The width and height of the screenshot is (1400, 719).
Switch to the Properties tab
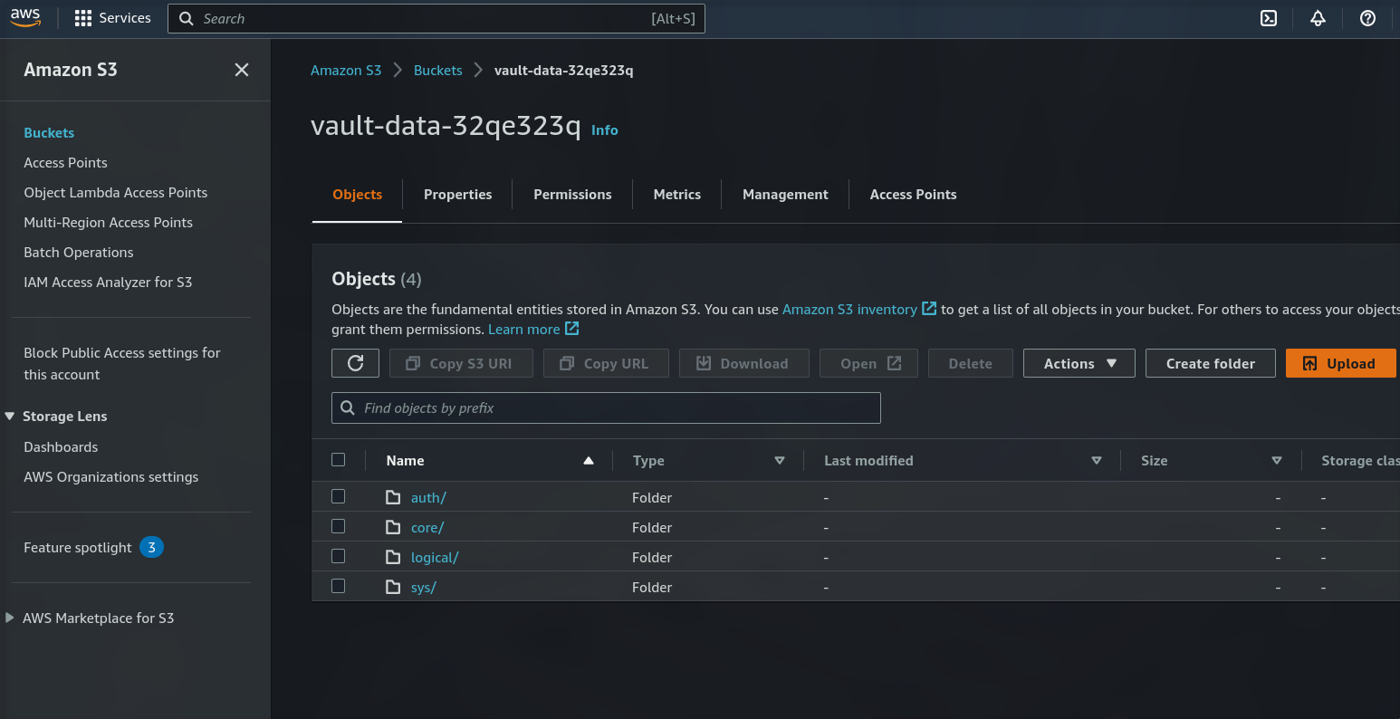coord(458,195)
